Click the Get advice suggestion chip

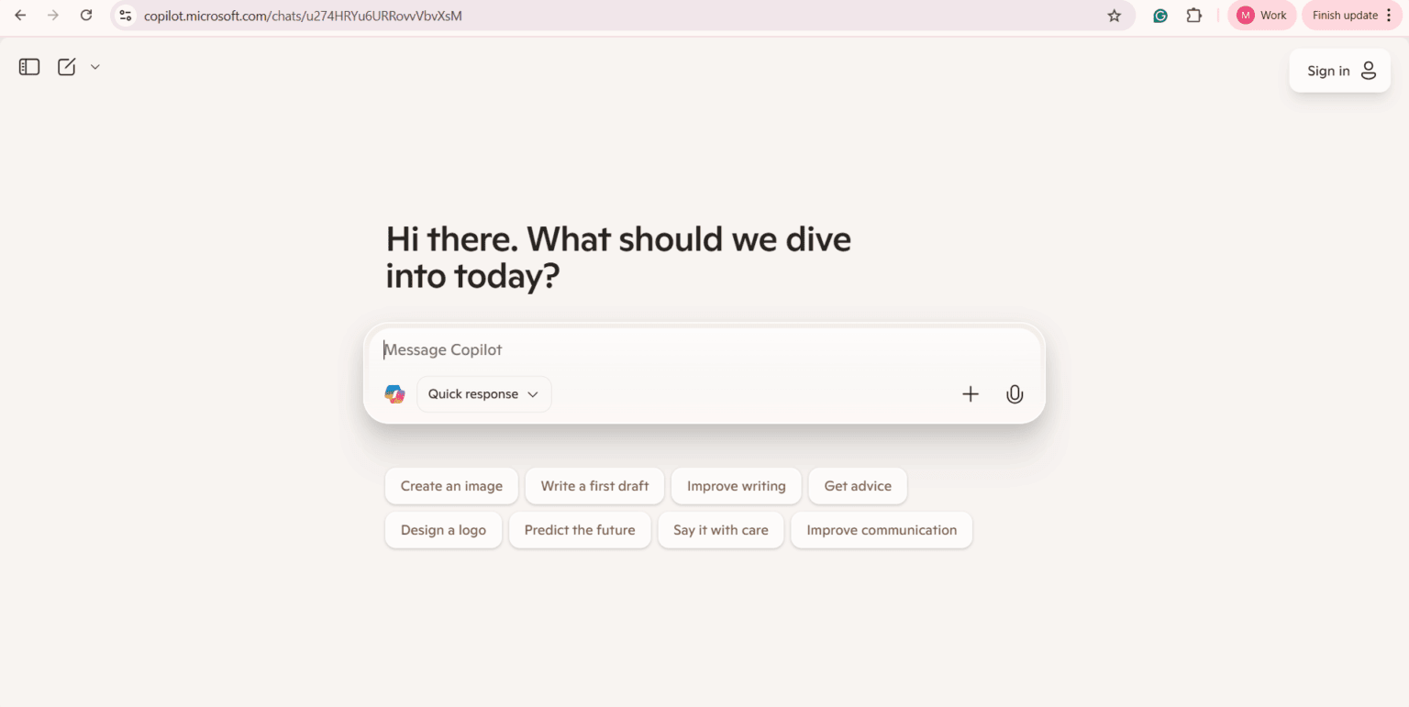[x=857, y=486]
